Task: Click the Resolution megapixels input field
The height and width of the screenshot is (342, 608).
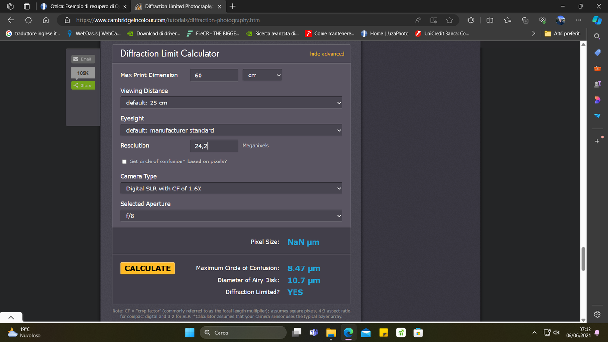Action: (x=214, y=145)
